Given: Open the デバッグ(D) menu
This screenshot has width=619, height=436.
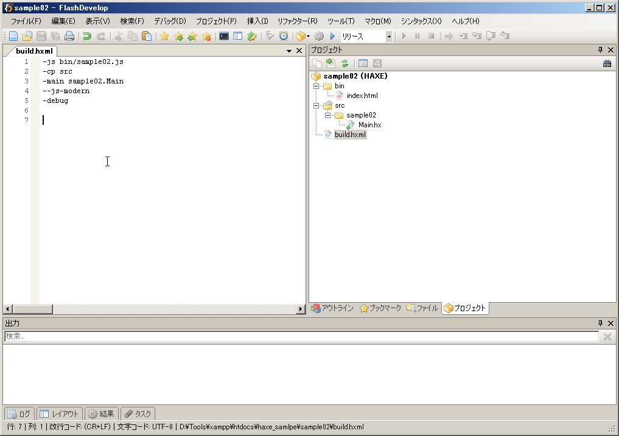Looking at the screenshot, I should coord(170,21).
